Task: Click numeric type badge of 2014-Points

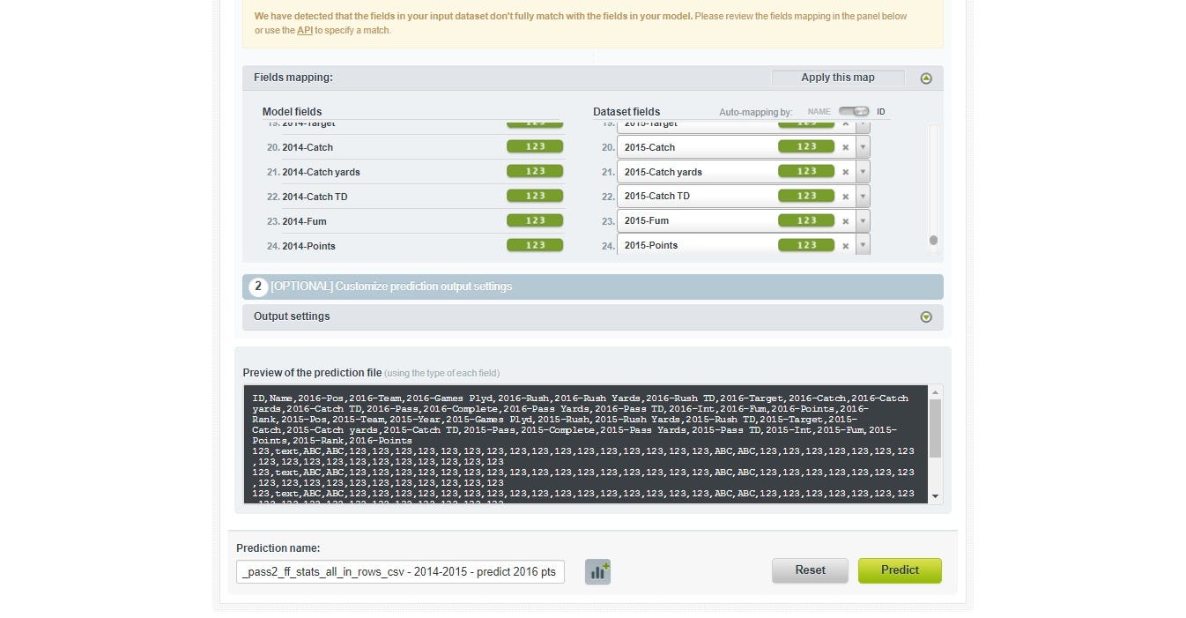Action: tap(535, 245)
